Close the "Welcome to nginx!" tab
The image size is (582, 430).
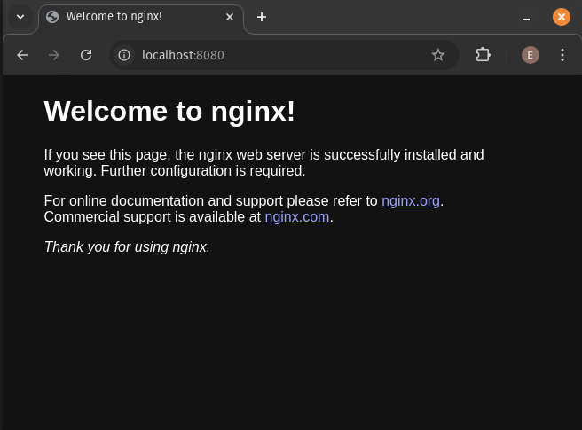(x=230, y=17)
